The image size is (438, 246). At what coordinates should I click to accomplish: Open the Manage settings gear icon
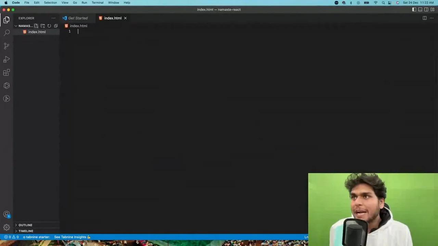tap(7, 227)
